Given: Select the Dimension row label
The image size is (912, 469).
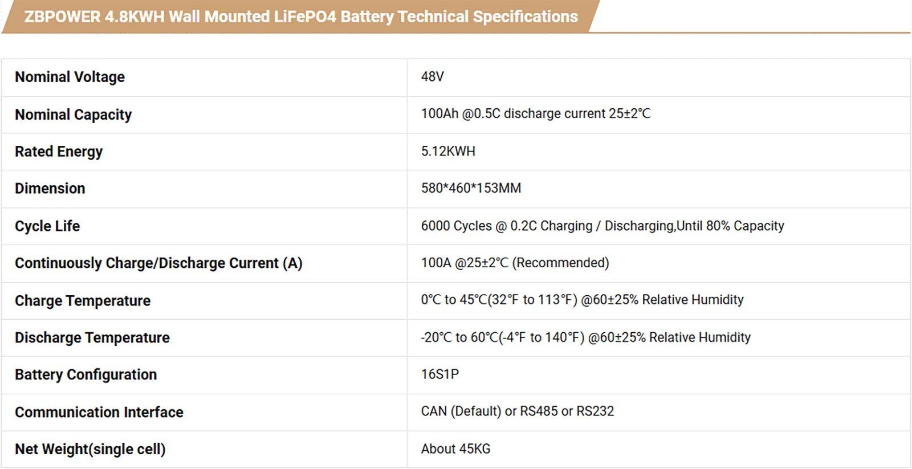Looking at the screenshot, I should pyautogui.click(x=50, y=189).
